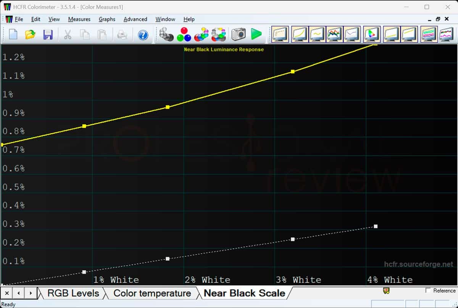Screen dimensions: 458x308
Task: Click the 'Ready' status bar text
Action: (x=8, y=304)
